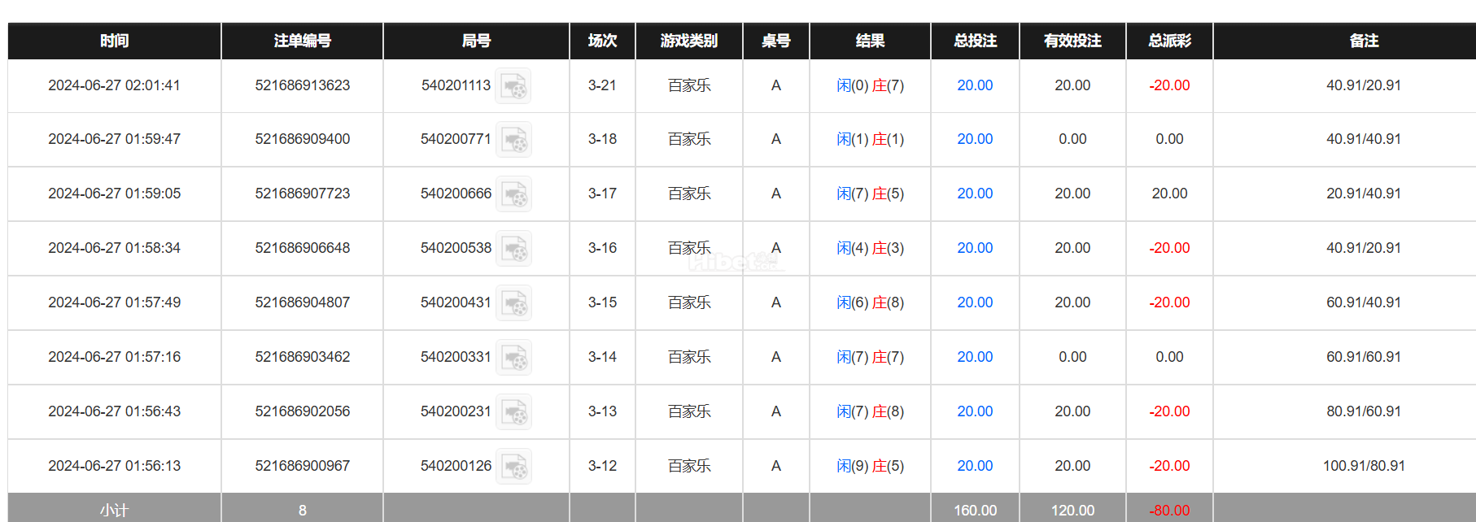
Task: Select bet slip number 521686906648
Action: (303, 248)
